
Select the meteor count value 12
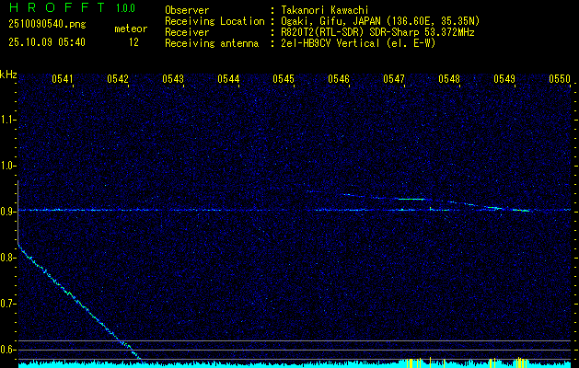pos(133,41)
